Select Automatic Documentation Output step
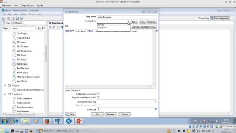The image size is (236, 133). point(30,90)
